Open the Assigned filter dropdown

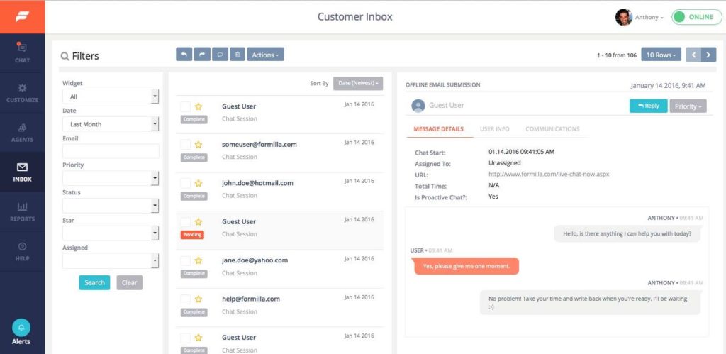pos(111,261)
